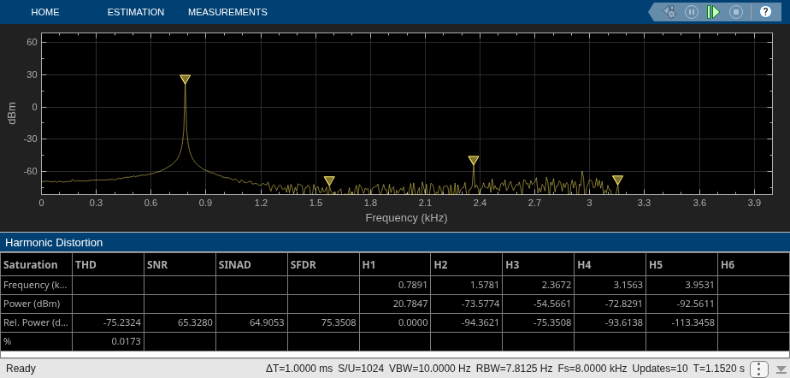Select the Saturation header cell
Screen dimensions: 790x378
tap(36, 264)
